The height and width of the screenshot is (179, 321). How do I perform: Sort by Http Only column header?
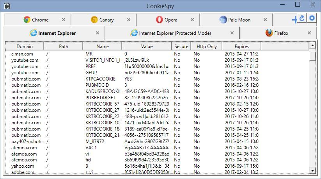point(207,47)
